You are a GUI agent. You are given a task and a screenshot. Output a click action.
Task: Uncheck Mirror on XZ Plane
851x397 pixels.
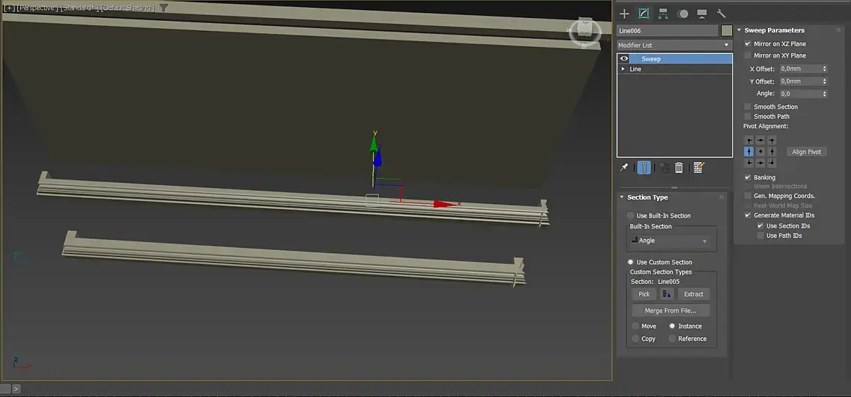[x=748, y=43]
